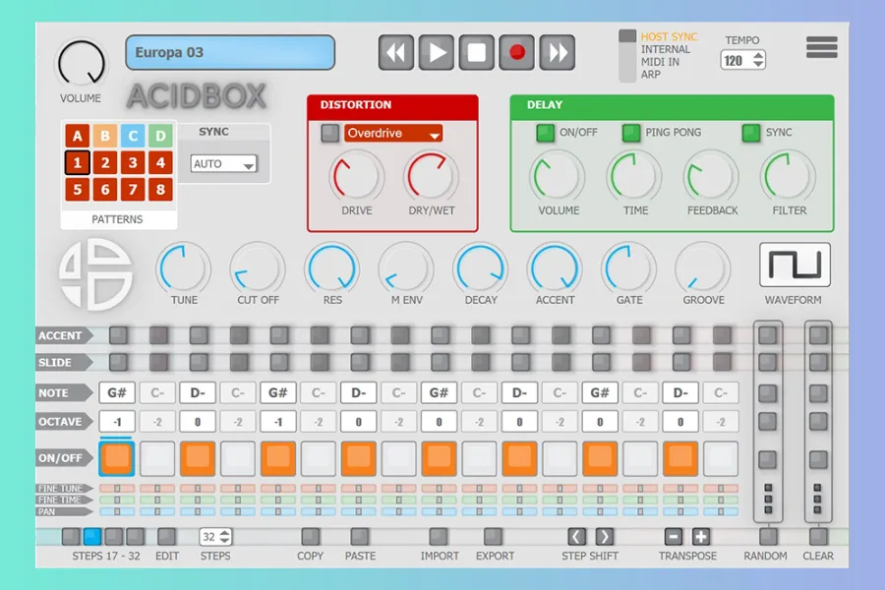Image resolution: width=885 pixels, height=590 pixels.
Task: Click the Play transport button
Action: coord(437,52)
